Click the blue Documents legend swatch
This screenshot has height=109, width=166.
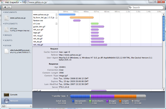[73, 101]
